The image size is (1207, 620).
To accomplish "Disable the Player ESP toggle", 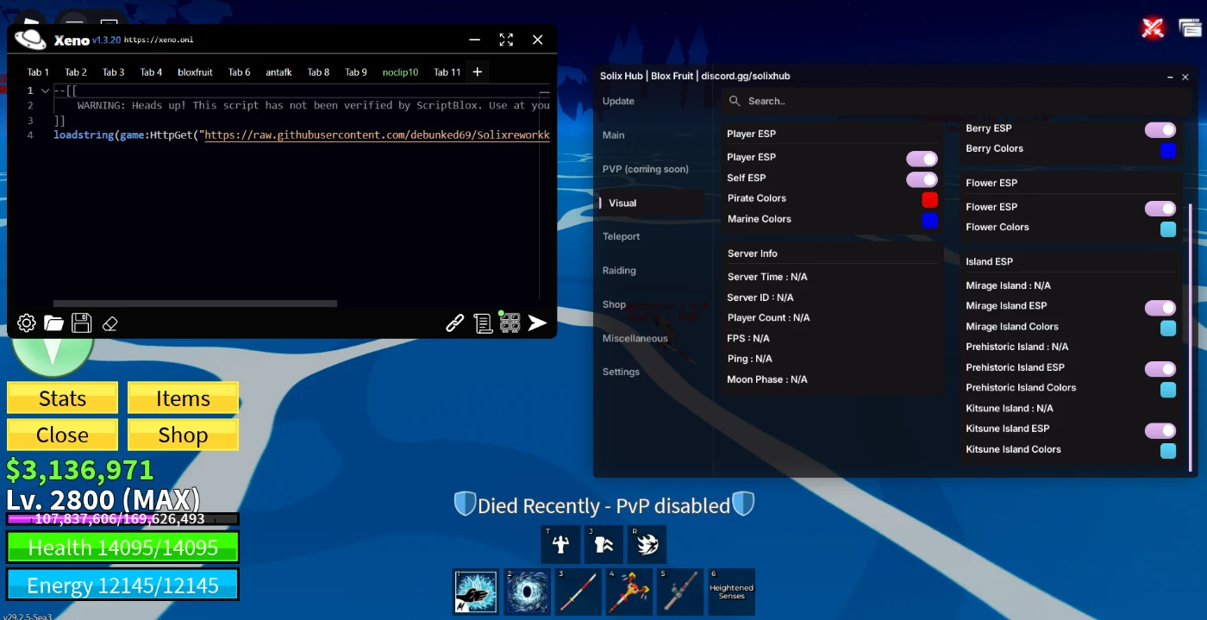I will click(x=921, y=159).
